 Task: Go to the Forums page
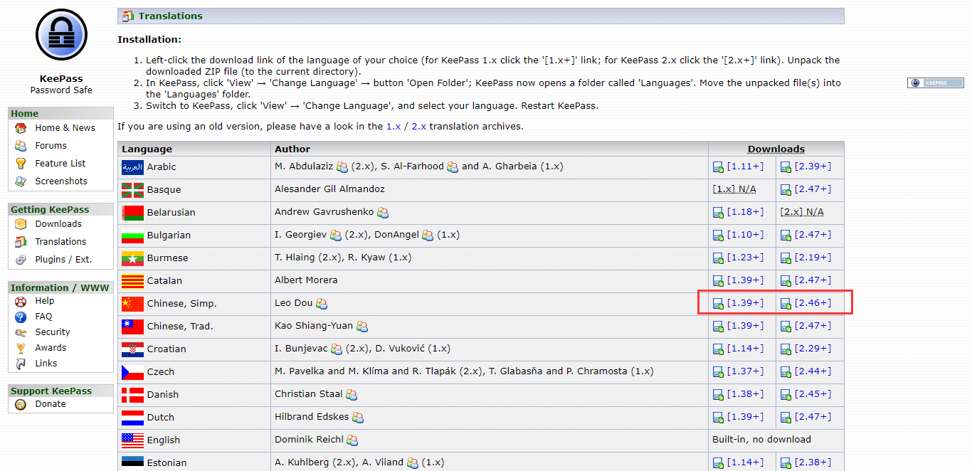tap(51, 146)
